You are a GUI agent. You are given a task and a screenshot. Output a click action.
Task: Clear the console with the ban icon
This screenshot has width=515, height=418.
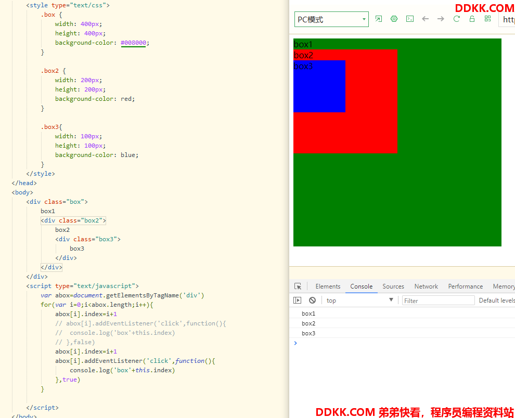pyautogui.click(x=312, y=300)
